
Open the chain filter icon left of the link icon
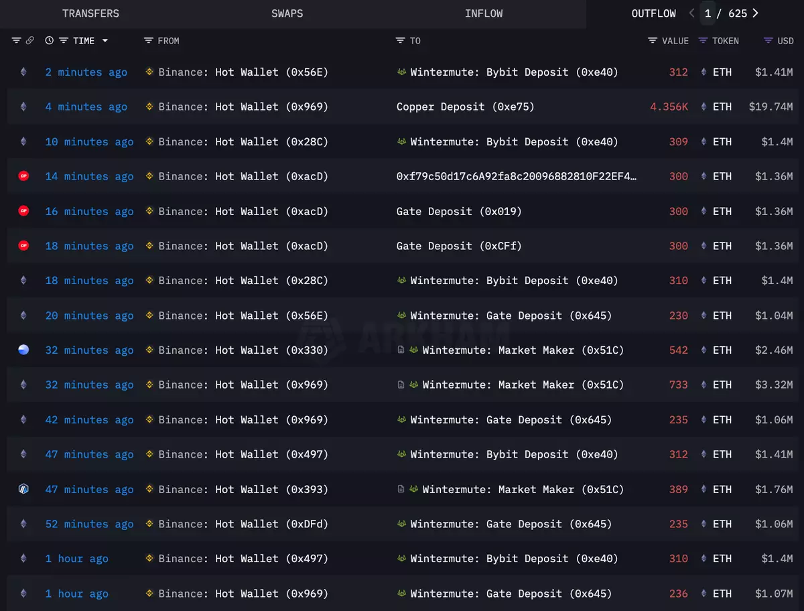pyautogui.click(x=17, y=41)
